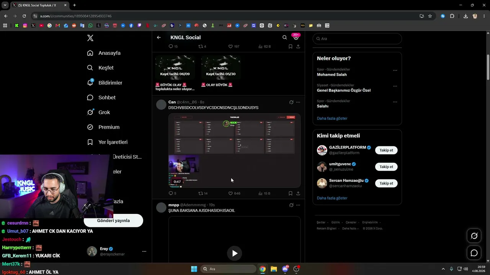The height and width of the screenshot is (275, 490).
Task: Open the Kayıt tarihi: 06/09 highlight card
Action: (175, 73)
